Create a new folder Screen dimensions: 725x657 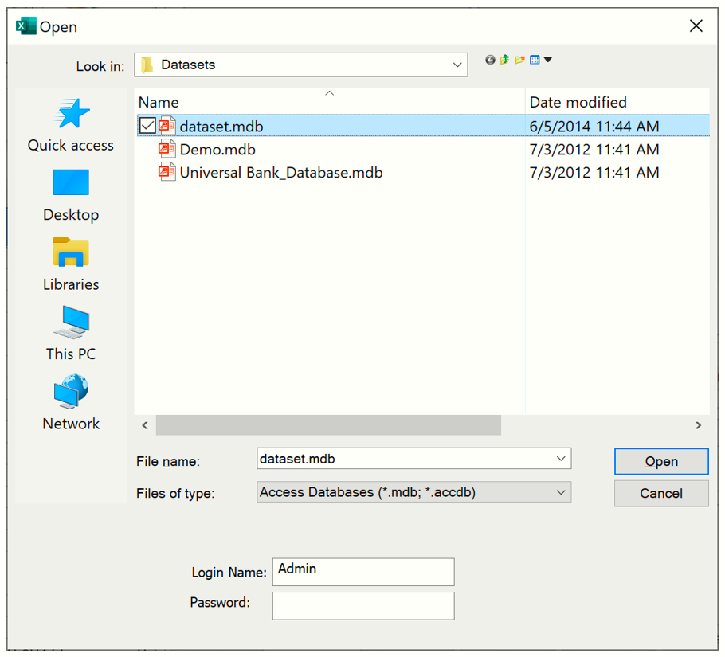pos(519,60)
